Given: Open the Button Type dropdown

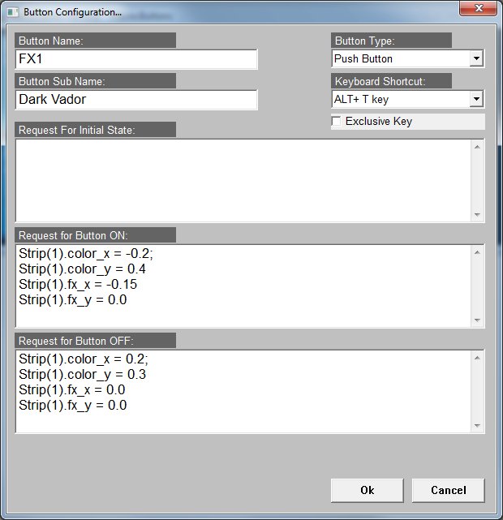Looking at the screenshot, I should click(476, 59).
